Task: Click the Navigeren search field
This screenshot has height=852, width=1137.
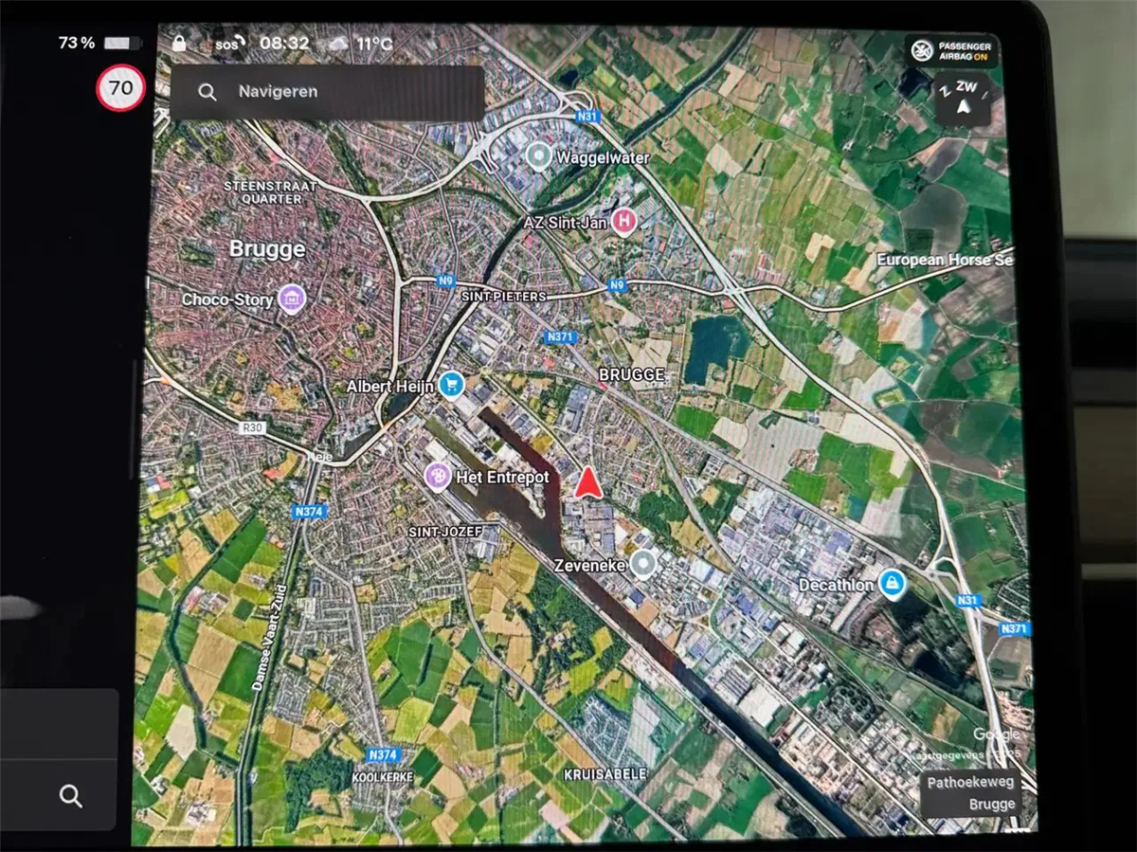Action: pyautogui.click(x=328, y=92)
